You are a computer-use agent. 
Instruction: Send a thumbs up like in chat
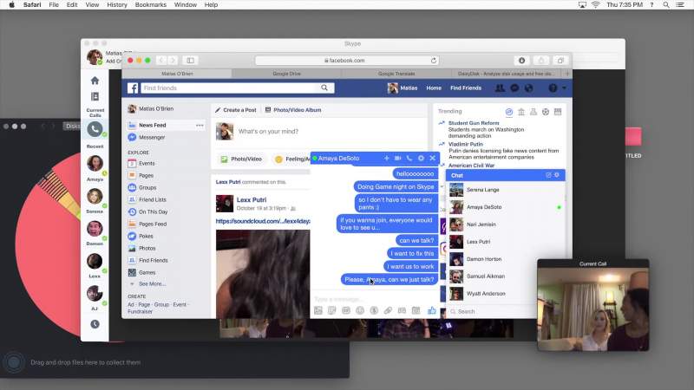click(x=432, y=310)
